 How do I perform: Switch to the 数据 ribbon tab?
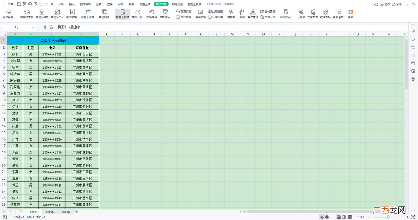(110, 4)
